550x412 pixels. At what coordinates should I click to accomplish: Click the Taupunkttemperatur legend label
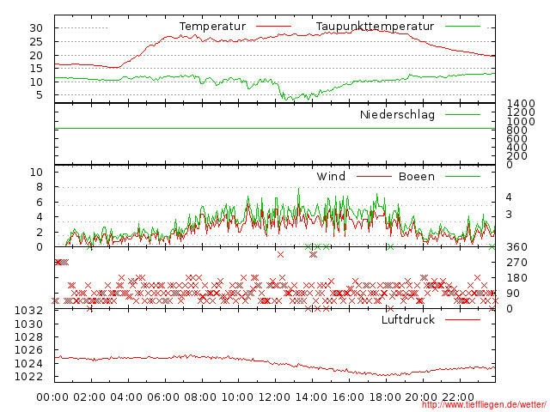[375, 27]
